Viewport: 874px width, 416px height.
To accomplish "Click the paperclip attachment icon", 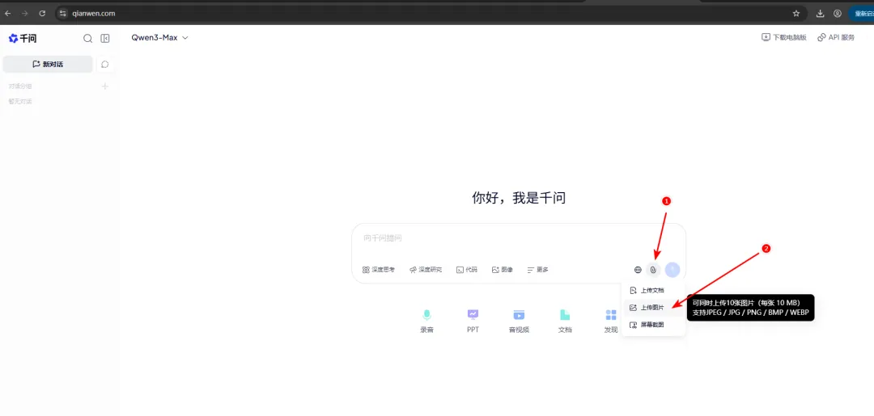I will pos(653,270).
